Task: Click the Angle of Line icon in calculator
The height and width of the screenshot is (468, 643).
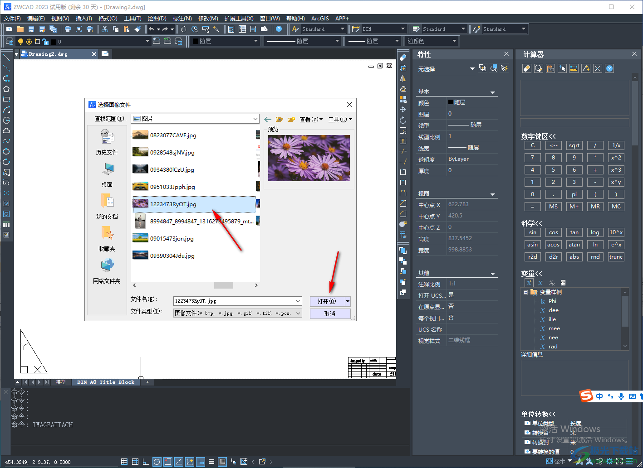Action: click(x=586, y=68)
